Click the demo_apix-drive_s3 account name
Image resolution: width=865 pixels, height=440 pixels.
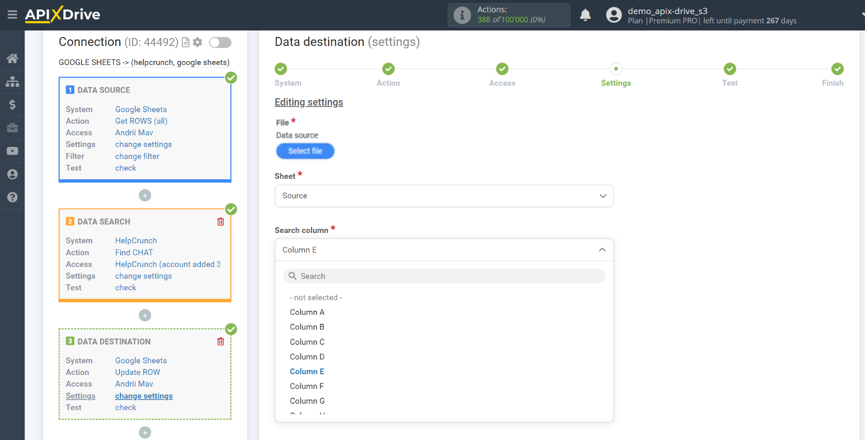(667, 11)
